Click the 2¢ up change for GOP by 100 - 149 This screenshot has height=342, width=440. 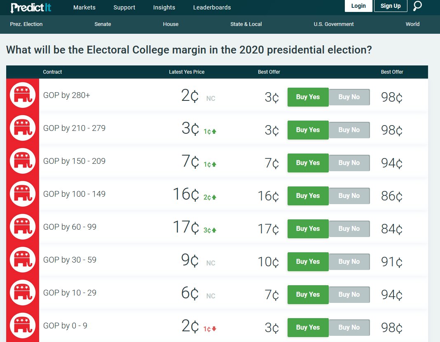(x=210, y=198)
